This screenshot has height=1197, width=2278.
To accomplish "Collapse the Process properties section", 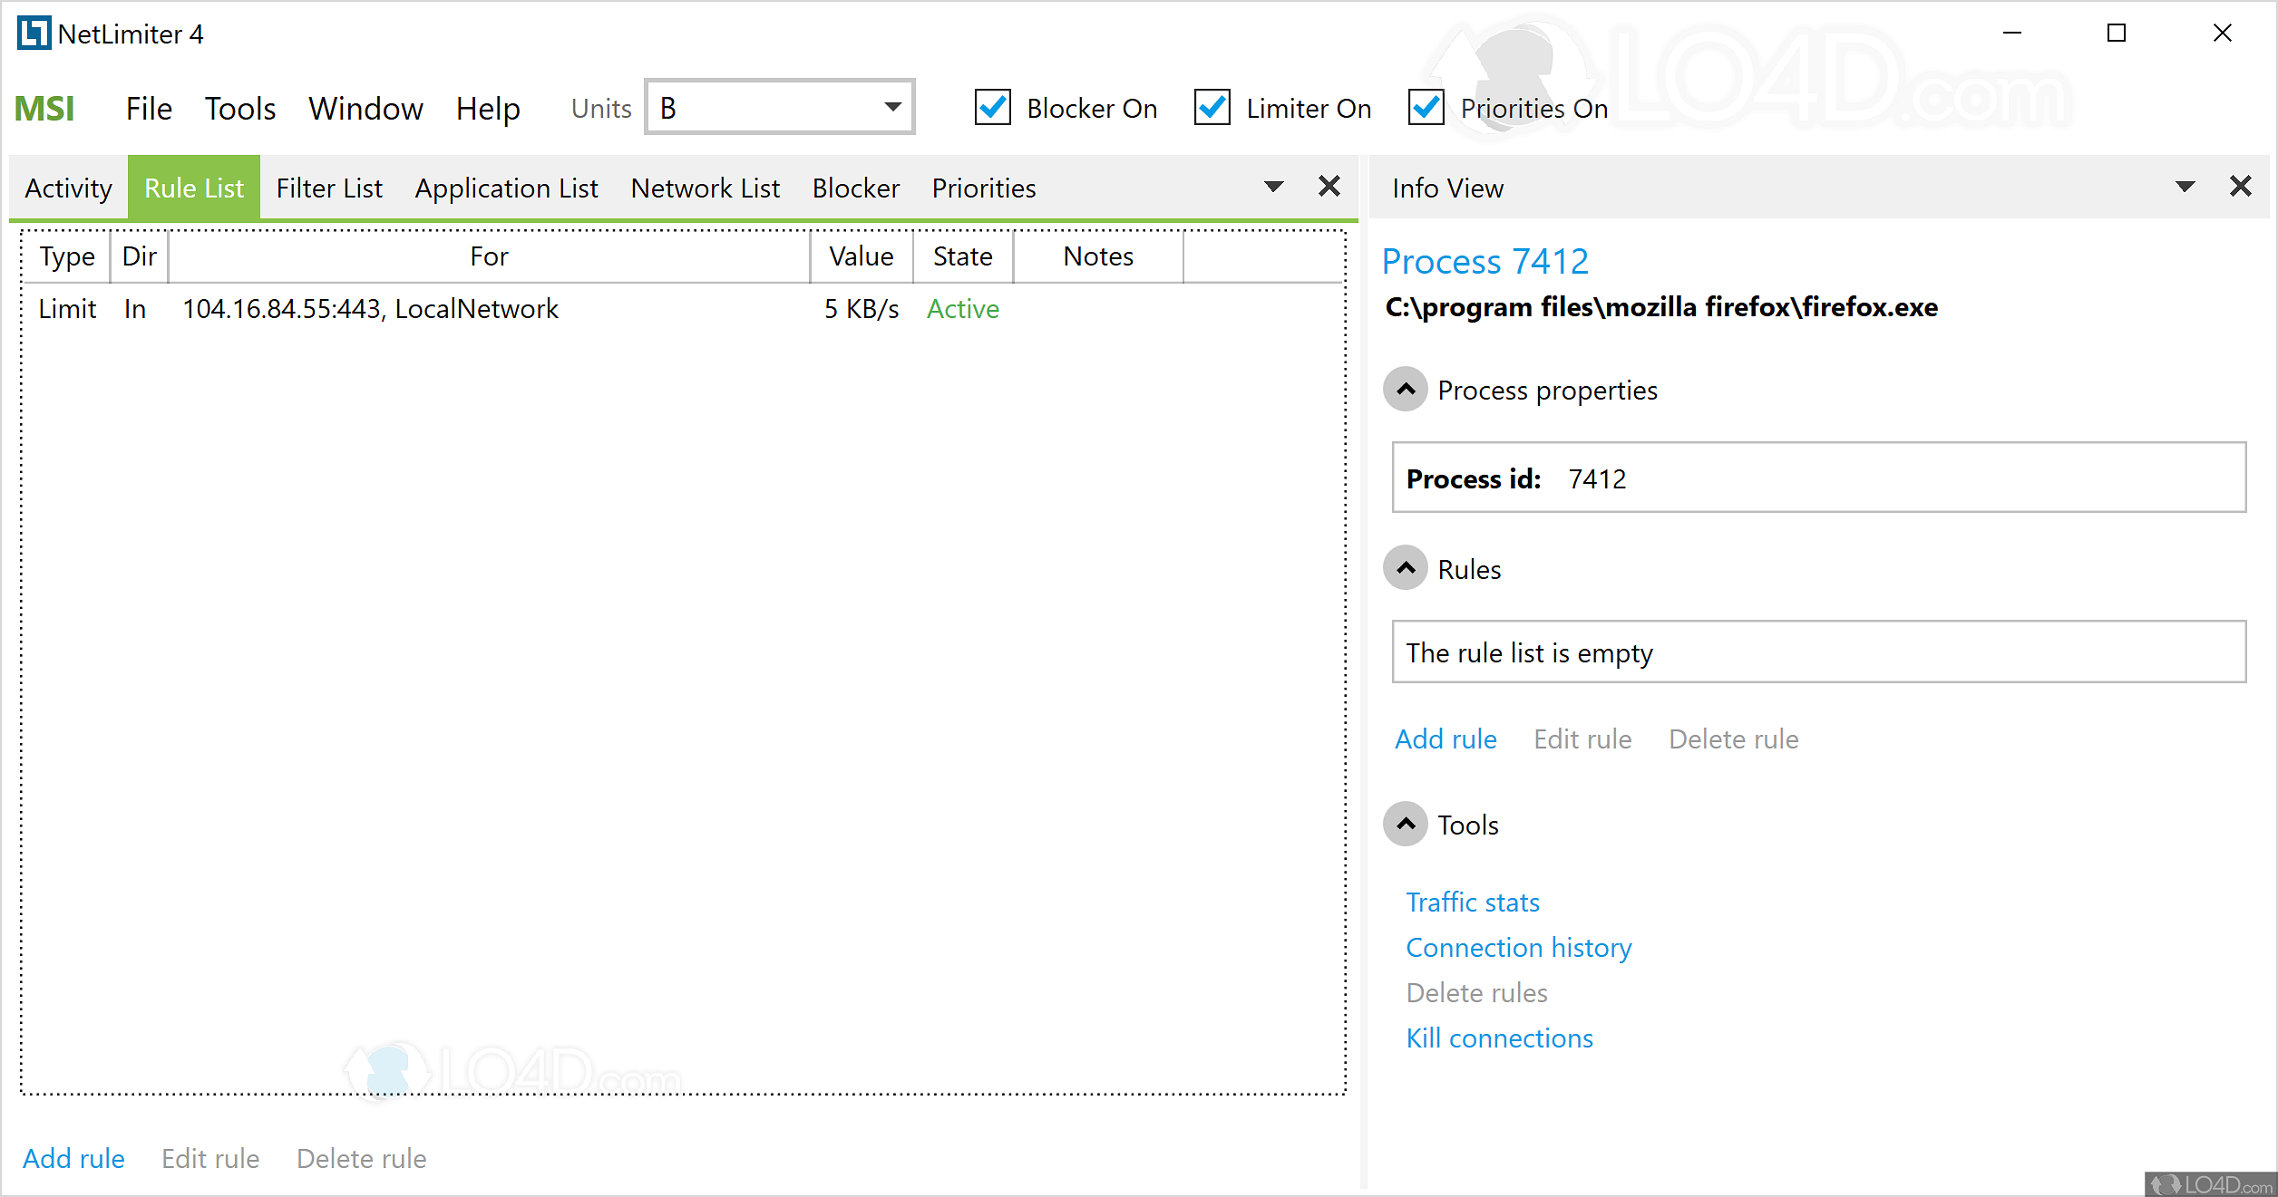I will coord(1406,390).
